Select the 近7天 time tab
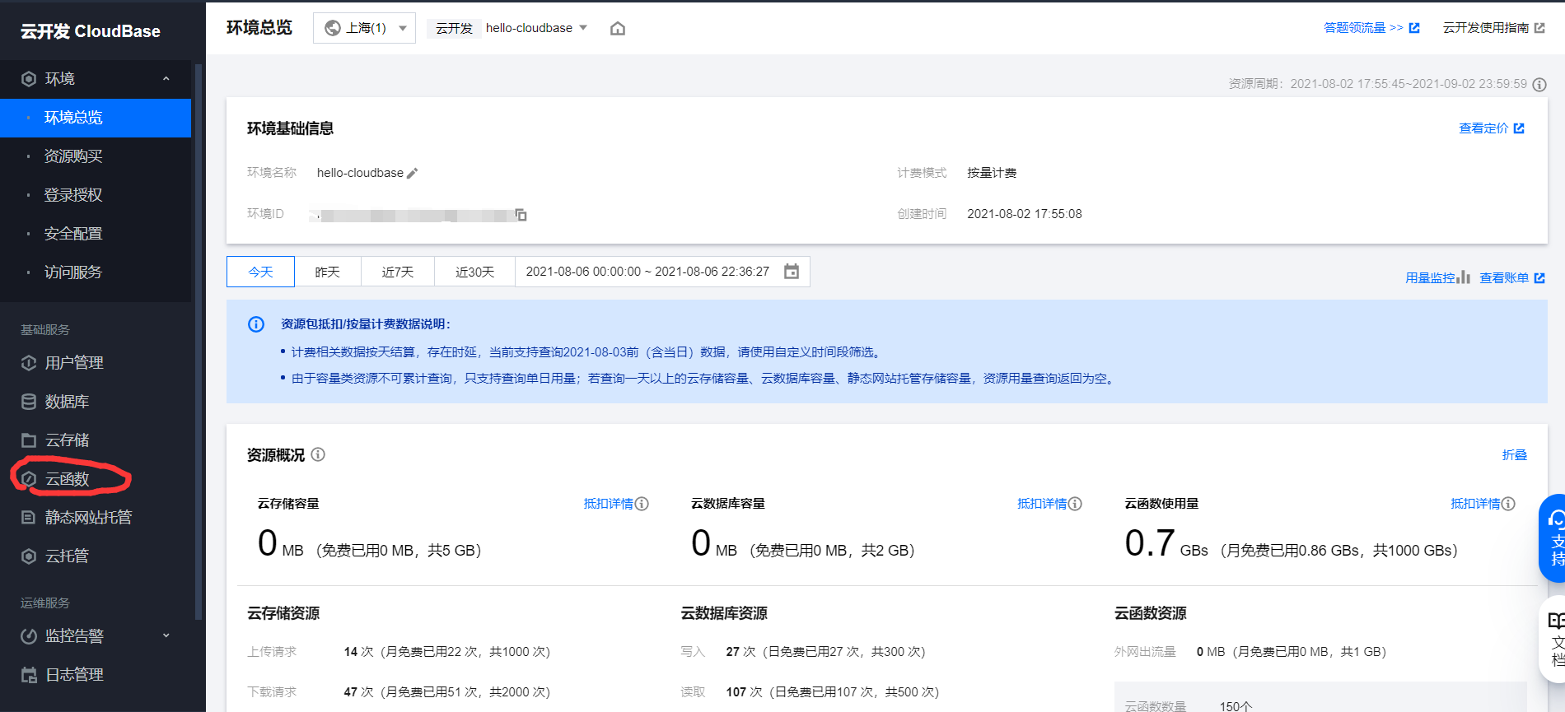This screenshot has height=712, width=1565. point(398,272)
